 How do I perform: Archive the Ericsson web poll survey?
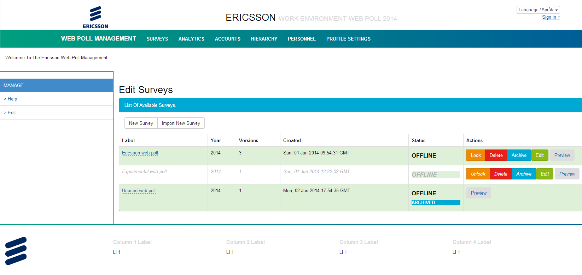click(519, 155)
